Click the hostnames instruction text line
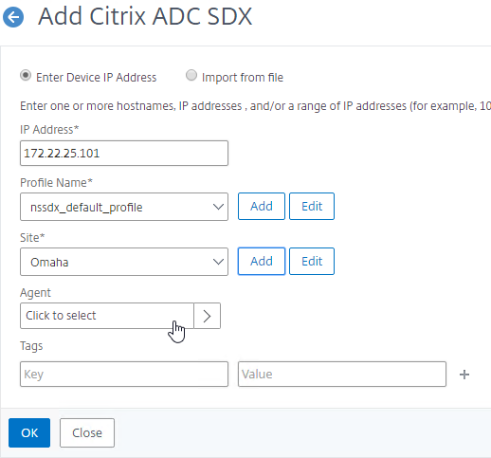Image resolution: width=491 pixels, height=458 pixels. (255, 106)
